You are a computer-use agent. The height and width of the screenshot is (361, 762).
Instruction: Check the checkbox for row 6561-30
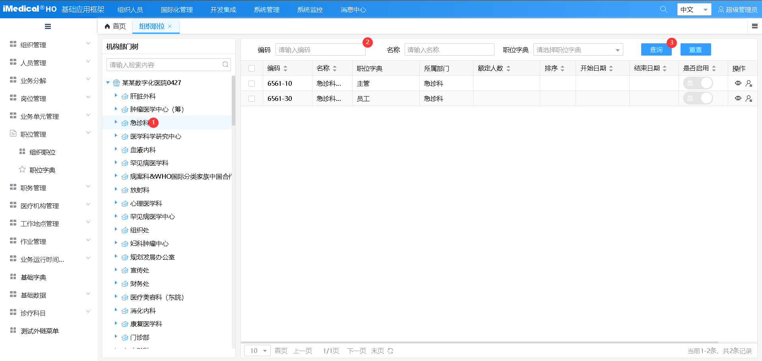(252, 98)
